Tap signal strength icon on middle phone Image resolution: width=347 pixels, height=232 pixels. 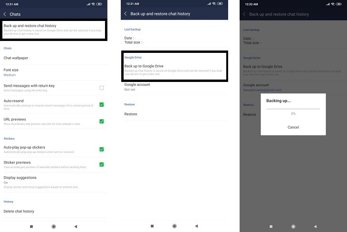pyautogui.click(x=209, y=3)
